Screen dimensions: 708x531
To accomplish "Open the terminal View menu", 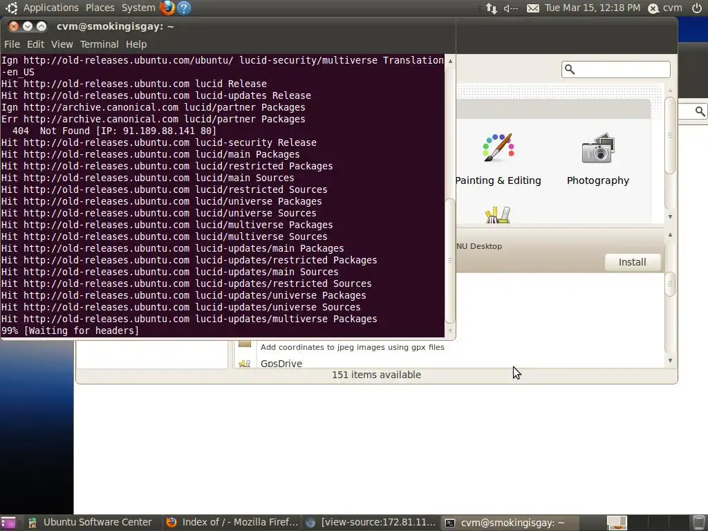I will [x=62, y=44].
